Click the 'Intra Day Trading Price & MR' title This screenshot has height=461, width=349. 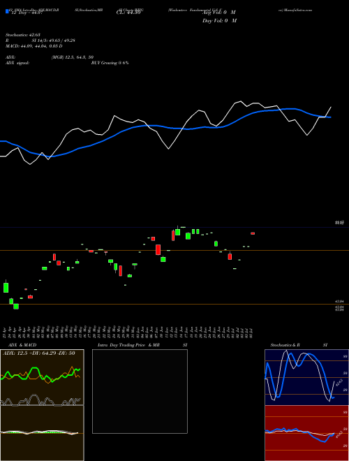[x=128, y=345]
